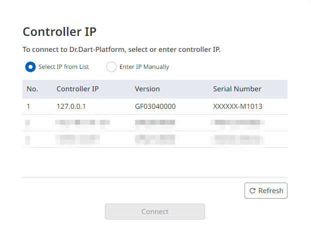The width and height of the screenshot is (311, 241).
Task: Click the XXXXXX-M1013 serial number cell
Action: click(237, 106)
